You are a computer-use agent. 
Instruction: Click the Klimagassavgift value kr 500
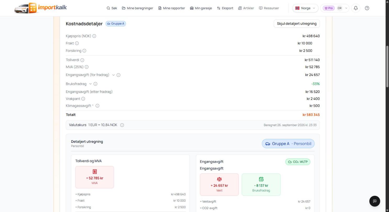pyautogui.click(x=314, y=106)
